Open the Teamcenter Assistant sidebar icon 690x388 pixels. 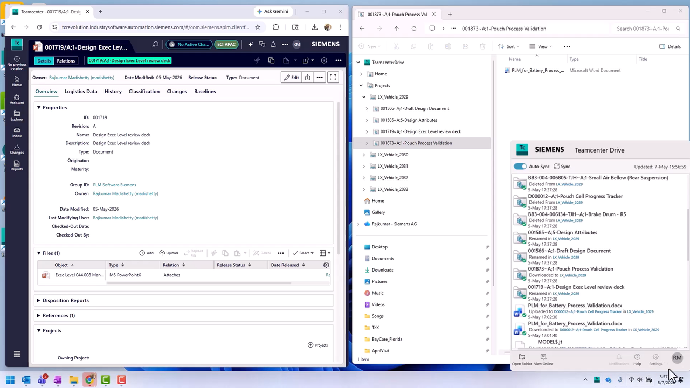pos(17,100)
